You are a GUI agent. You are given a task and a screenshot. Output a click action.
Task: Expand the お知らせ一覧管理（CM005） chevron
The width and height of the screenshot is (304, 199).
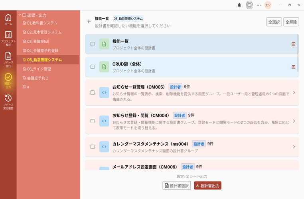tap(294, 93)
